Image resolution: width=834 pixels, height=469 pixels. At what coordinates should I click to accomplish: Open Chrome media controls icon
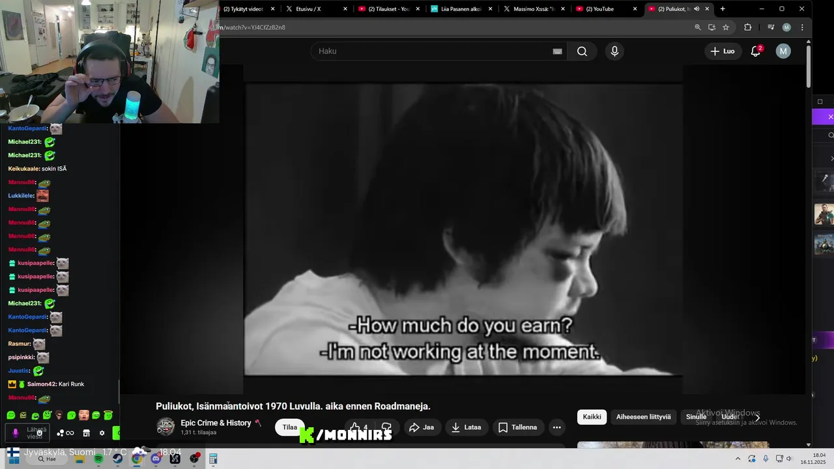(771, 27)
